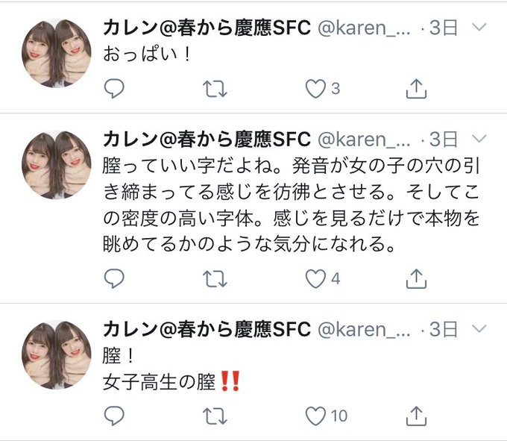
Task: Open the dropdown chevron on the first tweet
Action: point(479,27)
